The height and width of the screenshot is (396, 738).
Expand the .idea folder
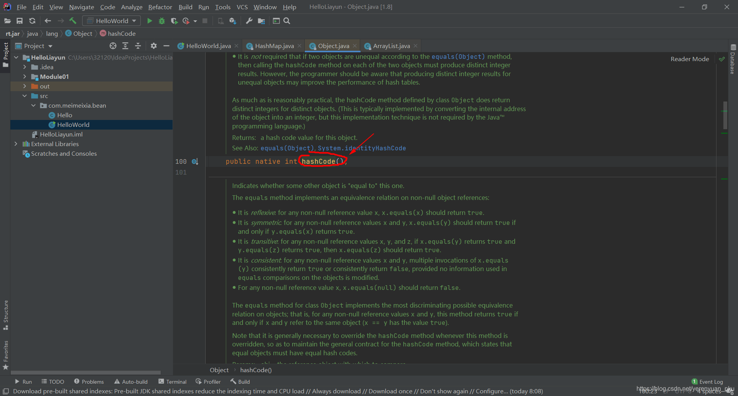coord(25,67)
